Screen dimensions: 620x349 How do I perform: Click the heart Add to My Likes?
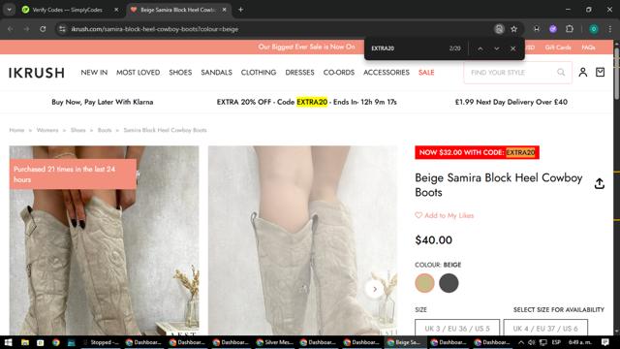(444, 215)
